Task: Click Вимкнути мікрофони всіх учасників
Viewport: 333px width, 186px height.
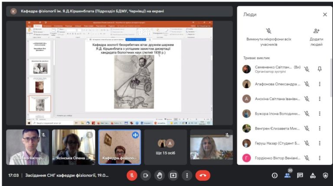Action: 268,35
